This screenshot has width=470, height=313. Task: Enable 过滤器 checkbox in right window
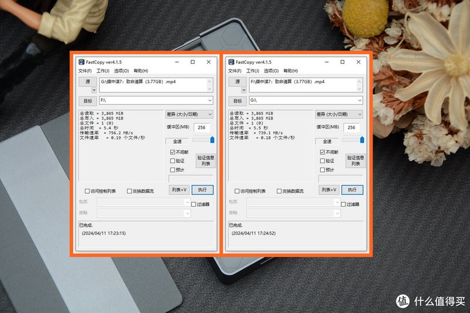(x=344, y=205)
